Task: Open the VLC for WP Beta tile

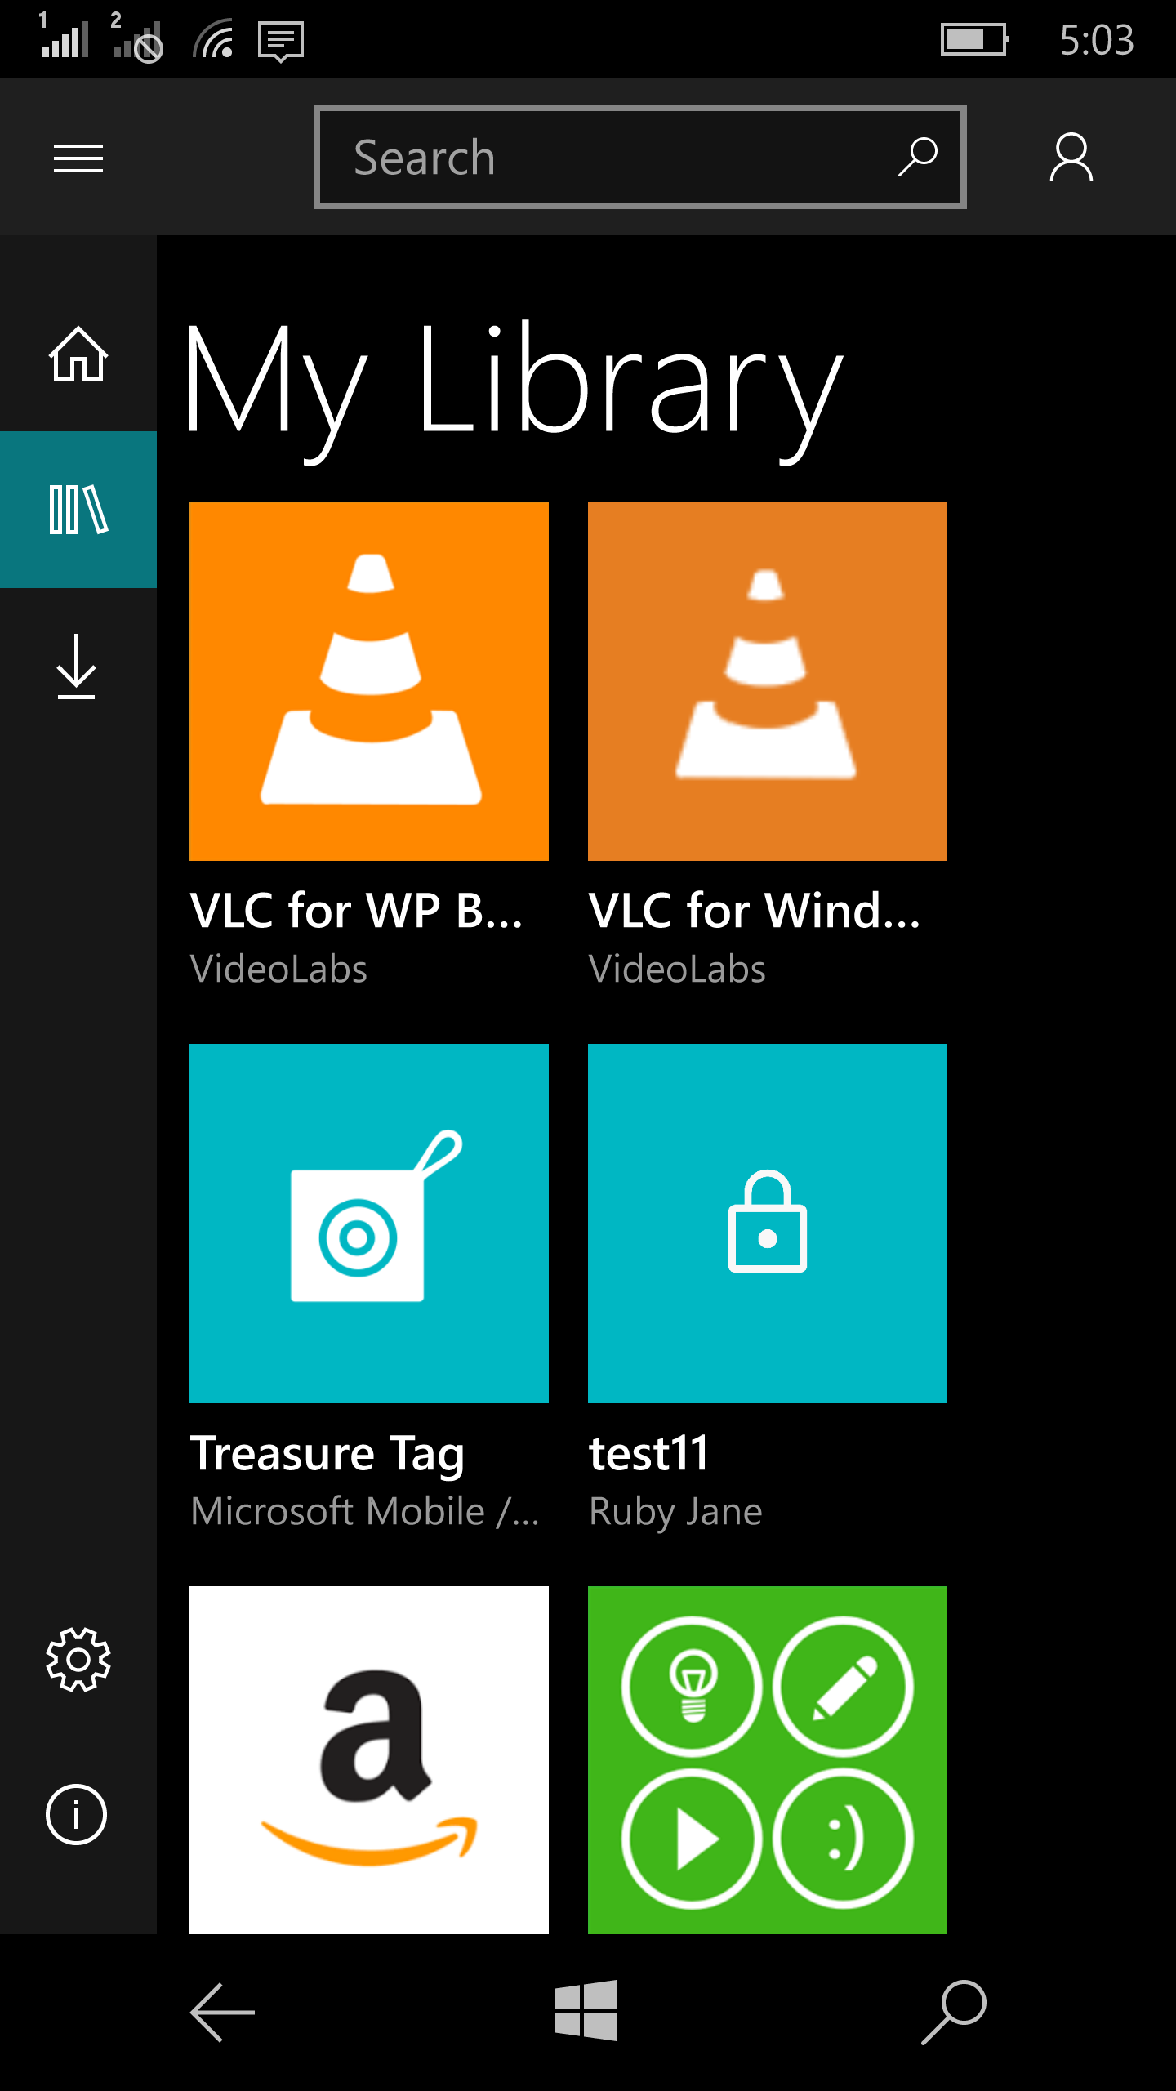Action: pos(369,681)
